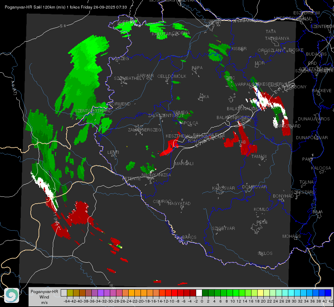Image resolution: width=334 pixels, height=307 pixels.
Task: Click the DOMBOVAR label
Action: [255, 187]
